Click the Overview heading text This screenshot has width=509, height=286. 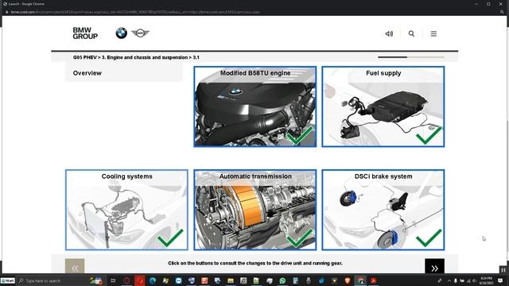pos(87,73)
